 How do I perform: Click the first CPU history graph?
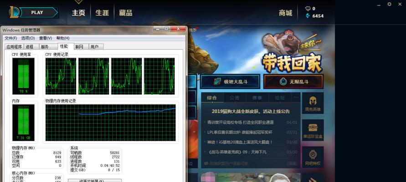pos(61,76)
